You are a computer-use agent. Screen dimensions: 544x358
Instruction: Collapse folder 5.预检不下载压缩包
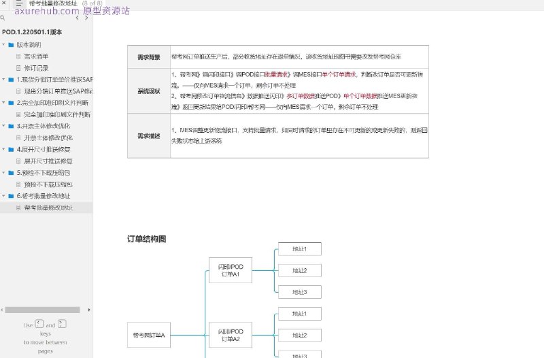[3, 173]
